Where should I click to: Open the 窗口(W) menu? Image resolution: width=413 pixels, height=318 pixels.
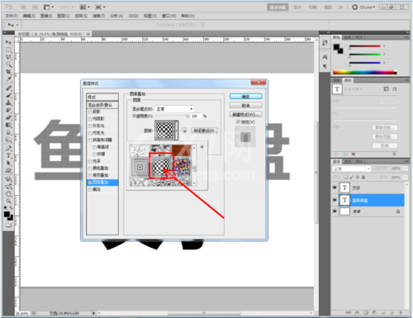pos(169,16)
